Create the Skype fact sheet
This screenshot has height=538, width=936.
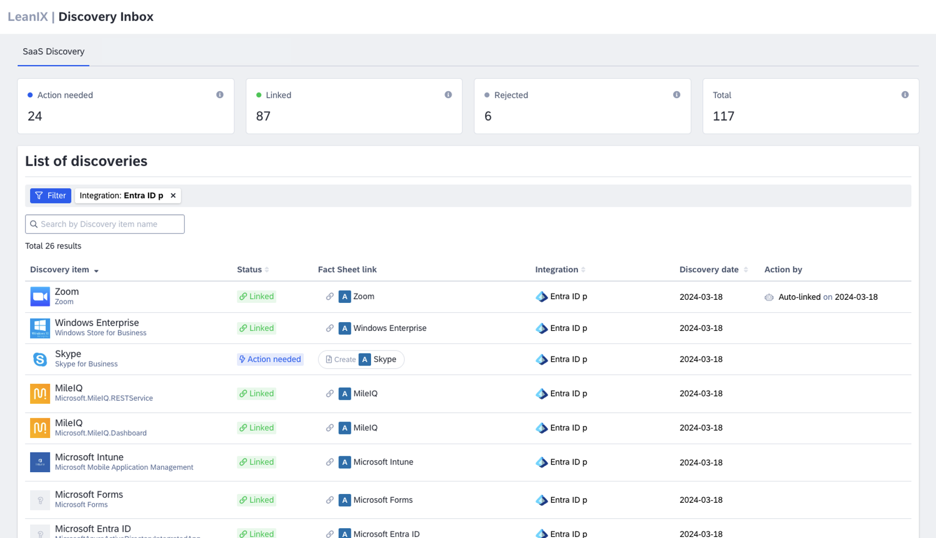361,359
